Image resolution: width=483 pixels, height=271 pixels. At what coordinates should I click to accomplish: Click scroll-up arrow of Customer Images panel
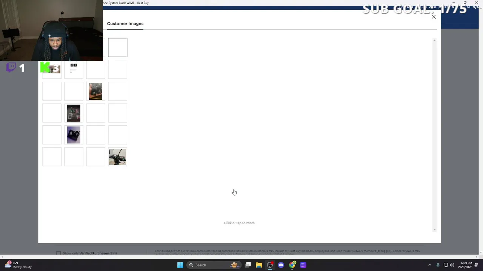coord(434,40)
